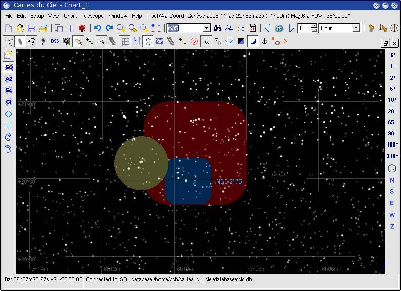The height and width of the screenshot is (291, 401).
Task: Switch to Gl galactic coordinates in sidebar
Action: (9, 102)
